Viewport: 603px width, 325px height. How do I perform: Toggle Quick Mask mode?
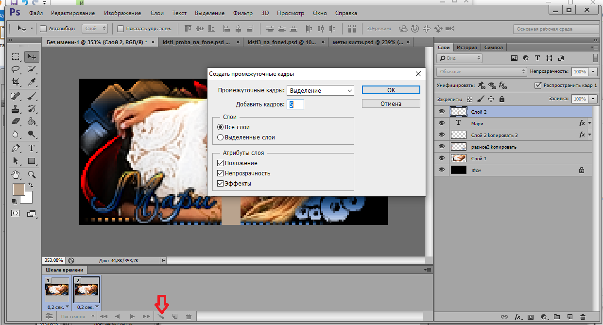(x=16, y=213)
